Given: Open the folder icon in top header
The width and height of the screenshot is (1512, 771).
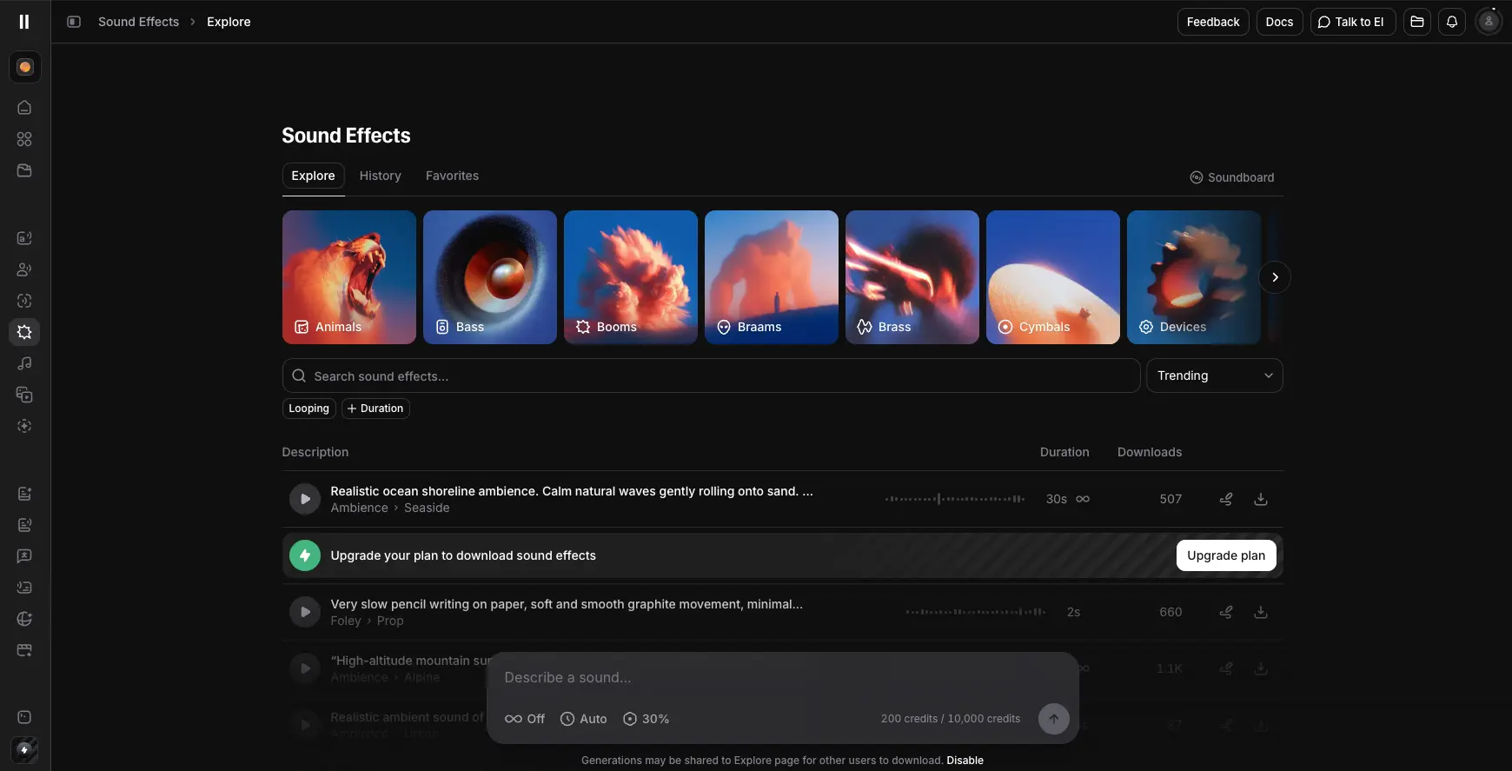Looking at the screenshot, I should point(1417,22).
